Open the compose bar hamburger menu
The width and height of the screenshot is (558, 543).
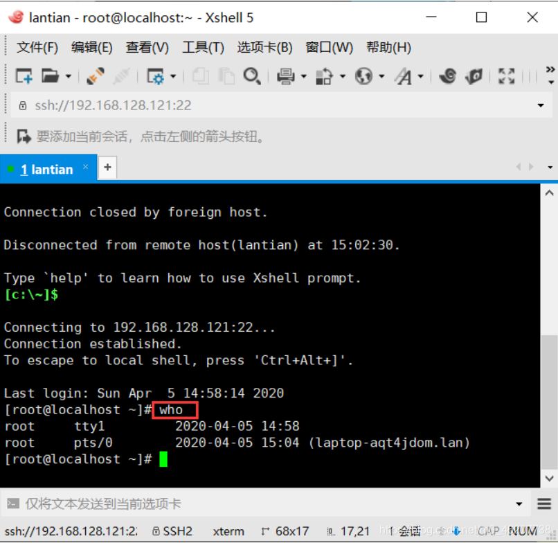pos(544,504)
